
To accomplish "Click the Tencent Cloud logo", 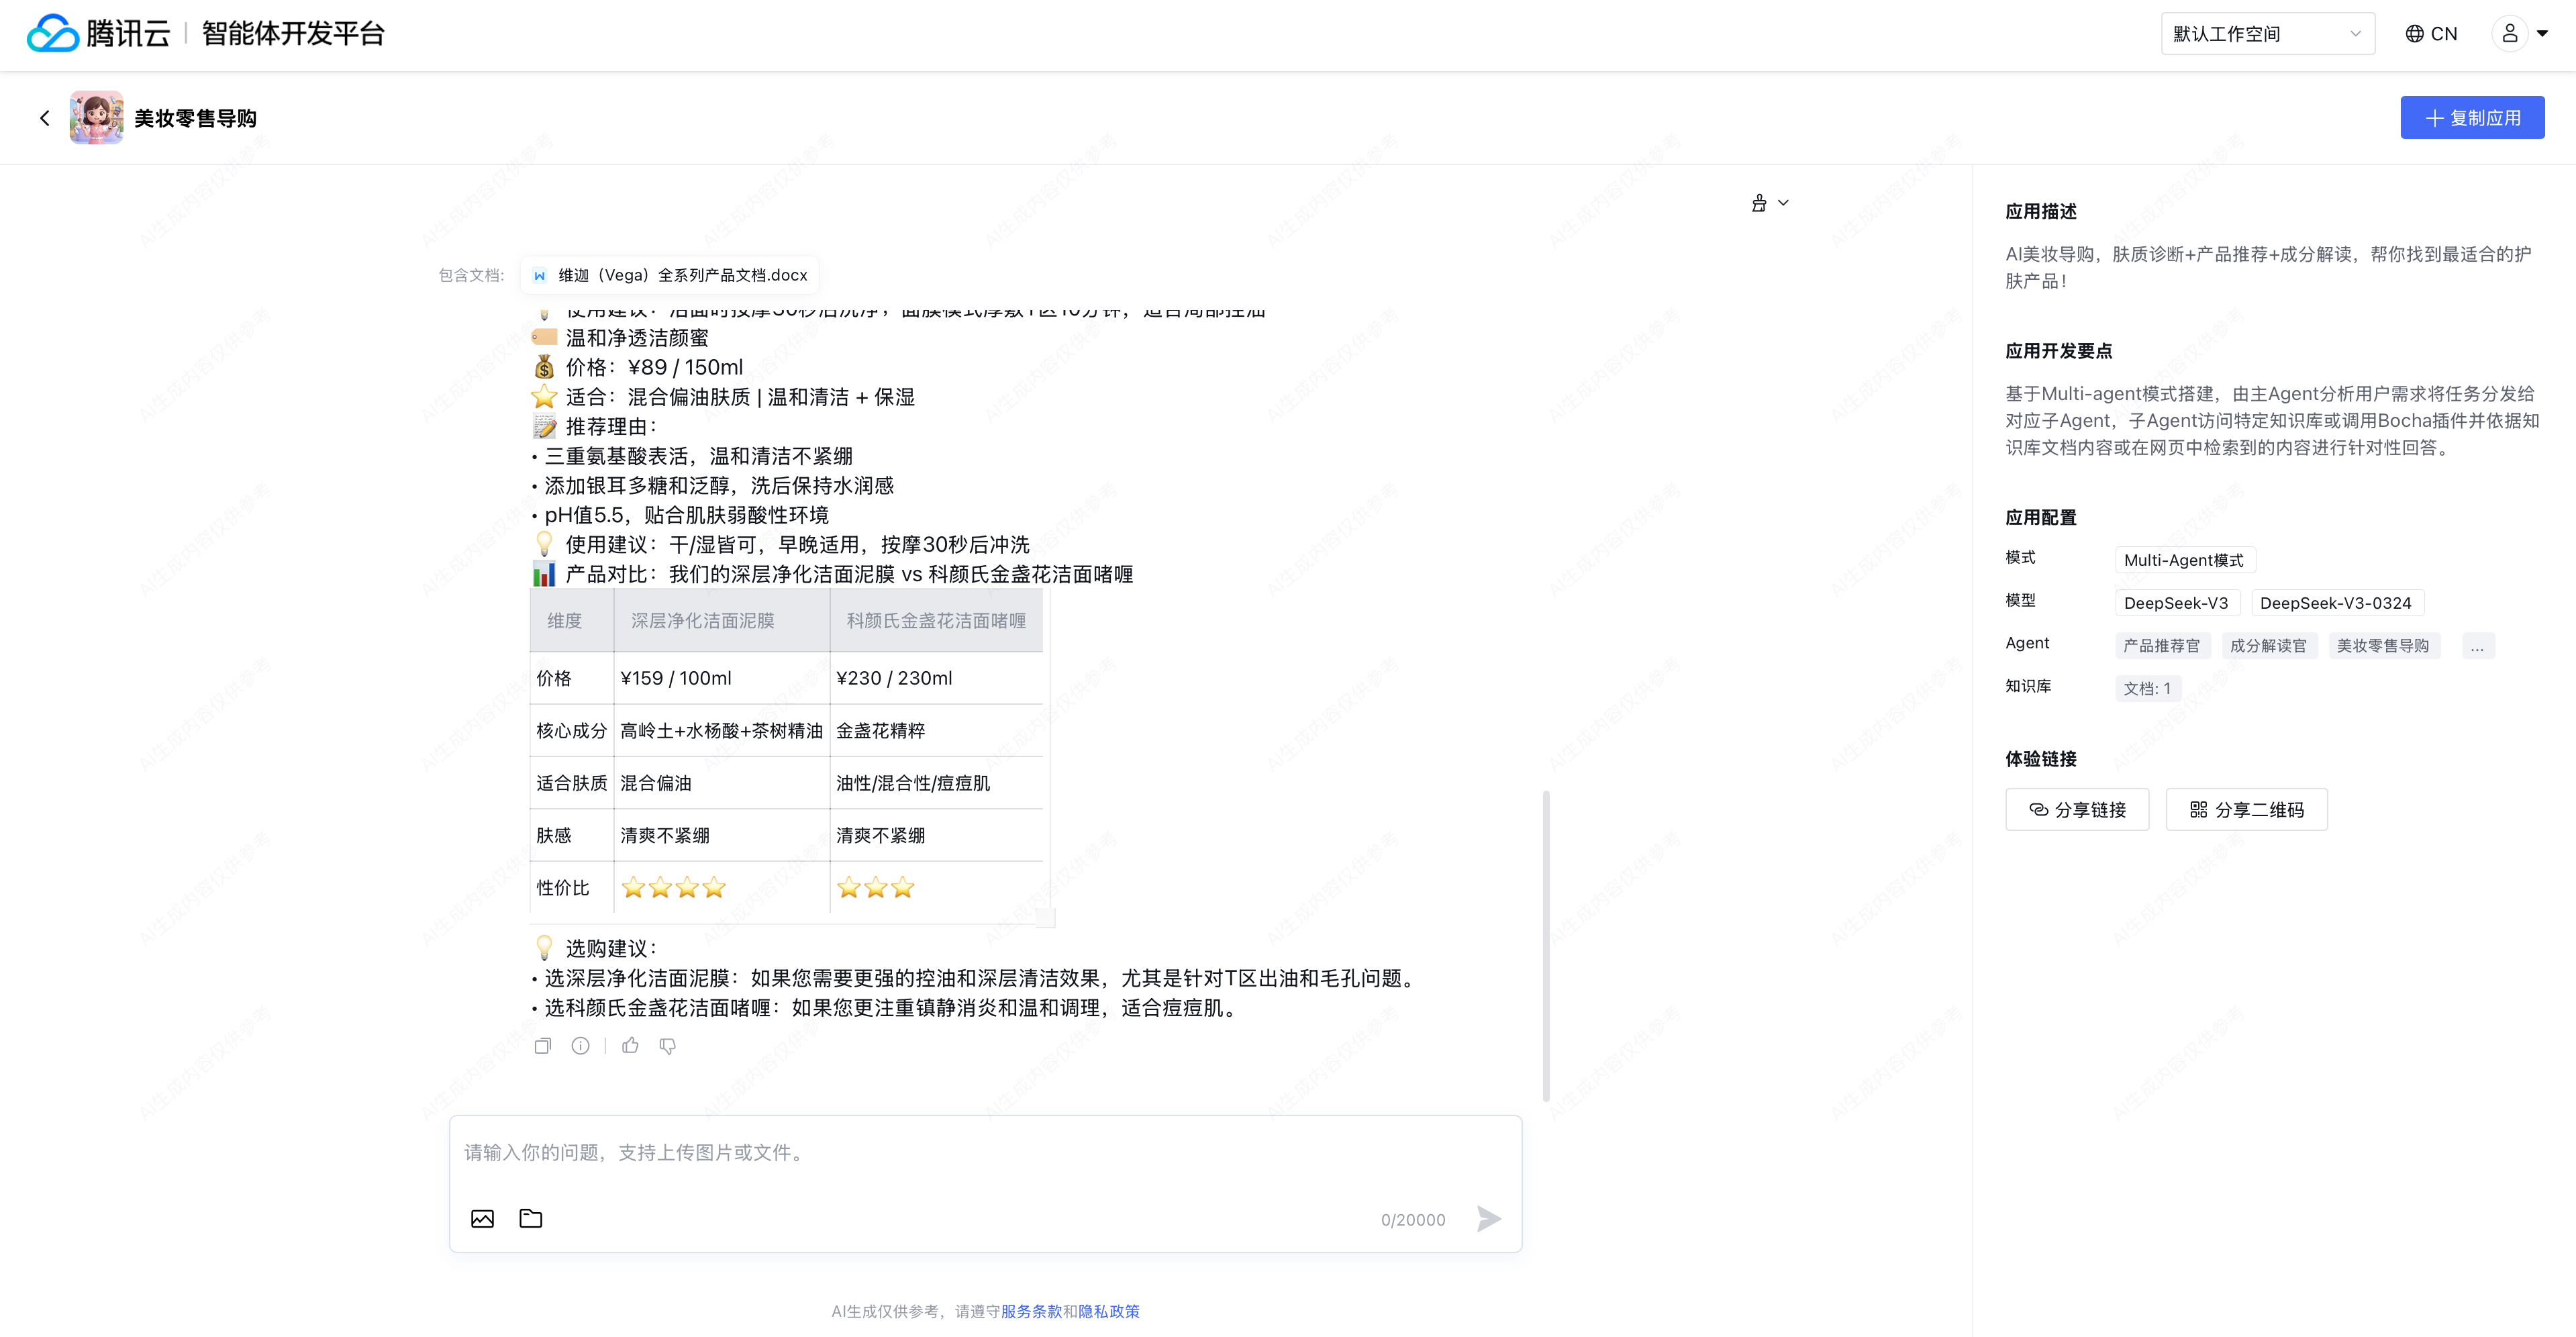I will 98,34.
